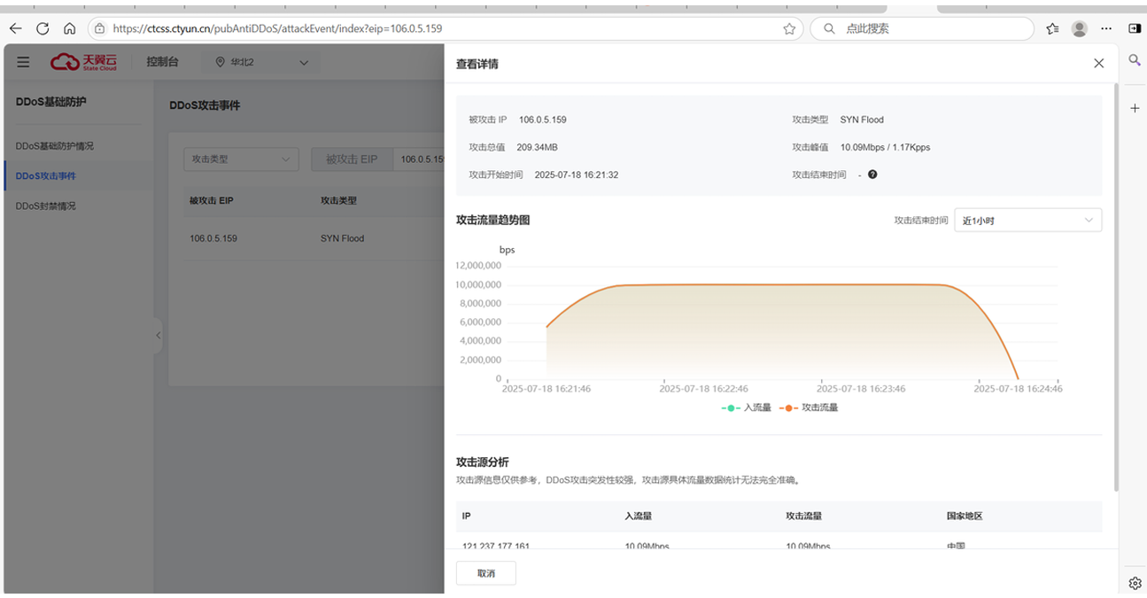The height and width of the screenshot is (598, 1147).
Task: Open browser settings gear icon
Action: click(1135, 582)
